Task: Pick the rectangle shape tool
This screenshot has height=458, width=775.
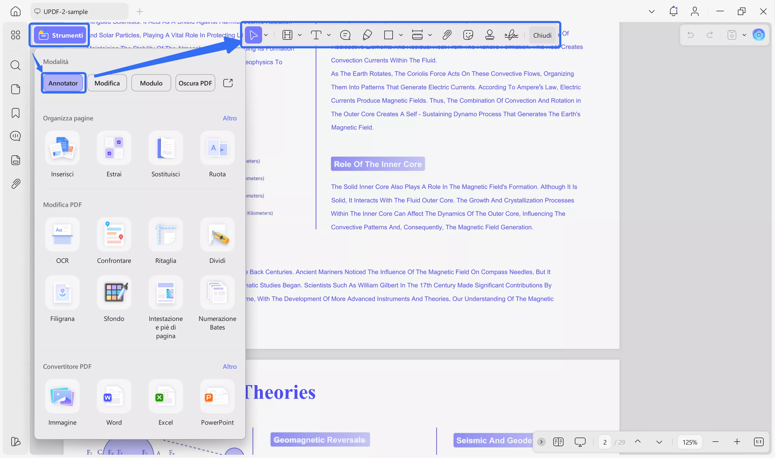Action: [388, 35]
